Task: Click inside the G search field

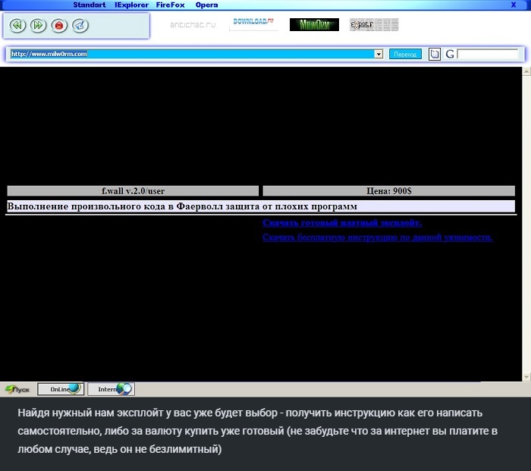Action: point(487,54)
